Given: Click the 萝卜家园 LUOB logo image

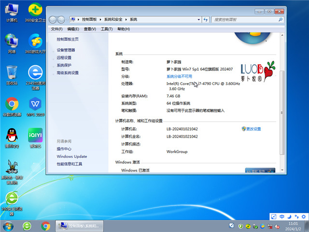Looking at the screenshot, I should [258, 71].
